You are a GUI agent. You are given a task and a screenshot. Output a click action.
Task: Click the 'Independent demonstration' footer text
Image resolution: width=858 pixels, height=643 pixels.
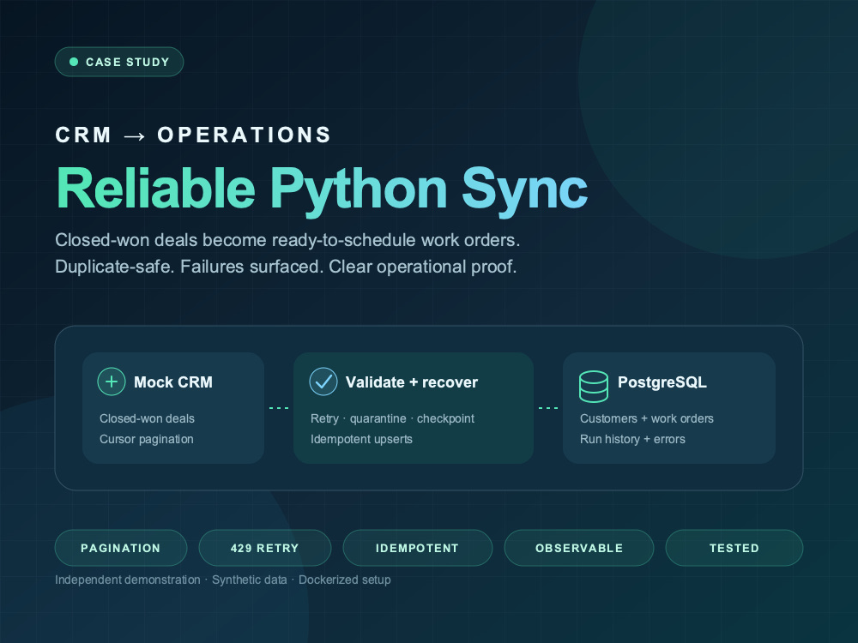pyautogui.click(x=128, y=580)
